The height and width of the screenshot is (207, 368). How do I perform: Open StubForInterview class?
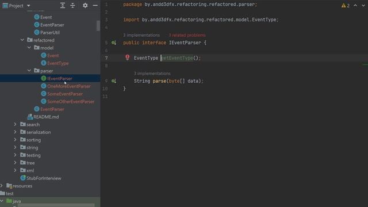tap(44, 178)
